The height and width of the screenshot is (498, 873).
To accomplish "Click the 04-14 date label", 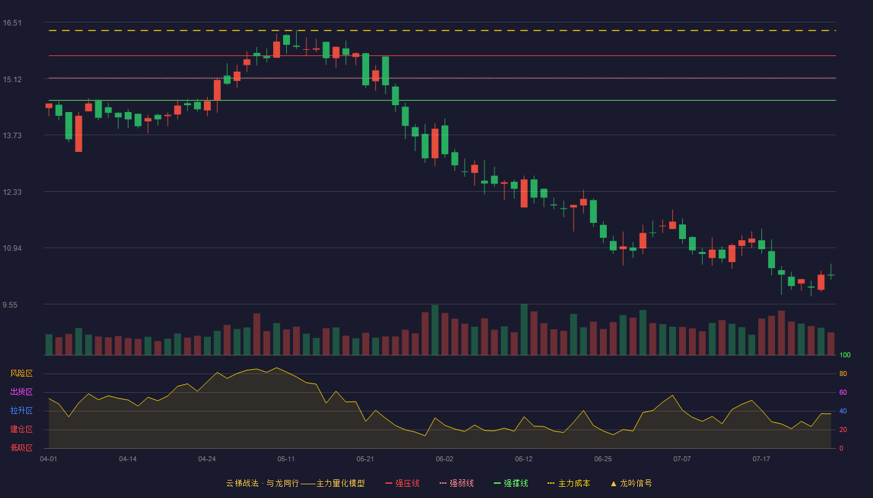I will [128, 459].
